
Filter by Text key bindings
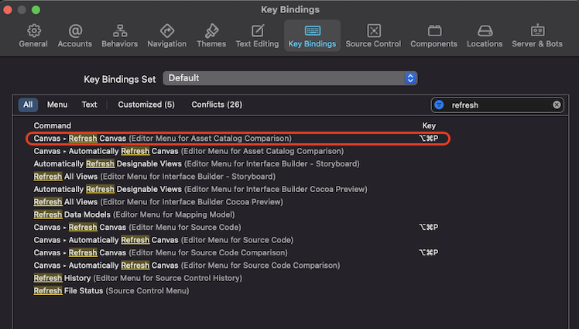[x=89, y=105]
